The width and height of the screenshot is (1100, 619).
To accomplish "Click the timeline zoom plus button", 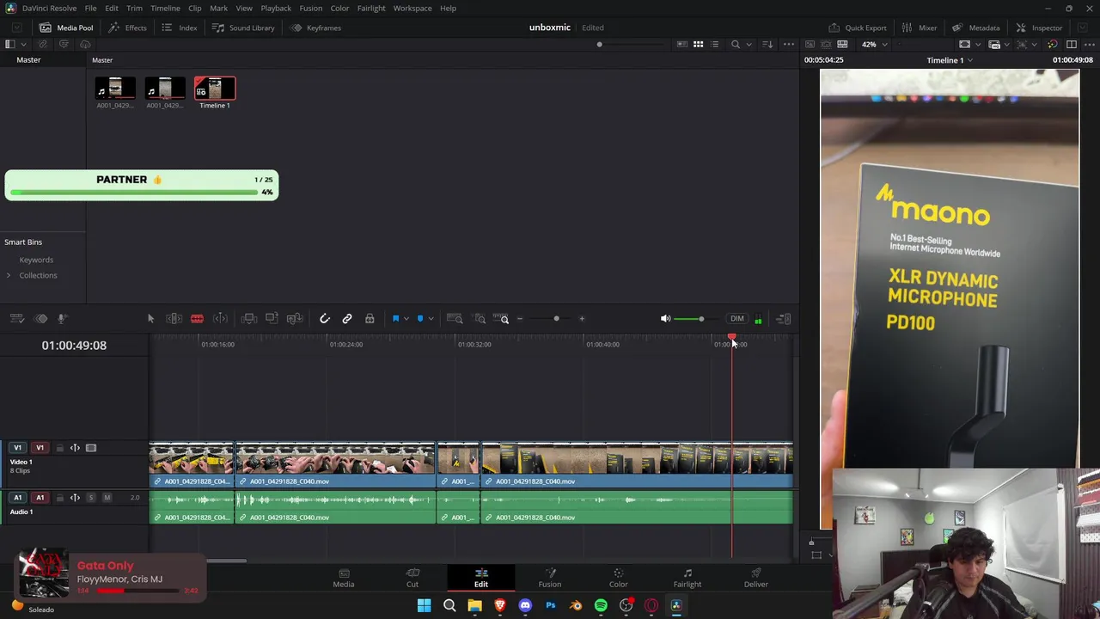I will tap(582, 319).
